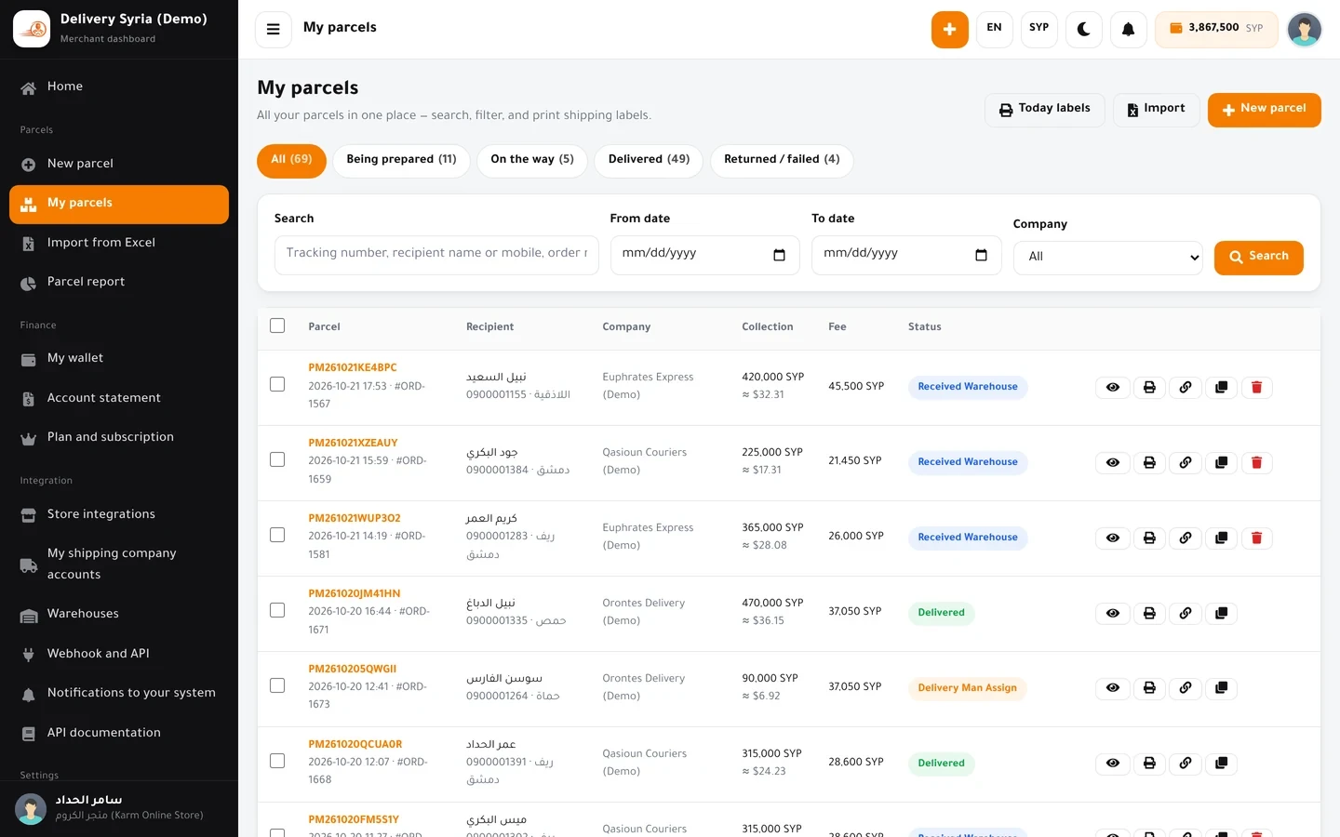Image resolution: width=1340 pixels, height=837 pixels.
Task: Select checkbox for parcel PM261021KE4BPC
Action: (x=277, y=384)
